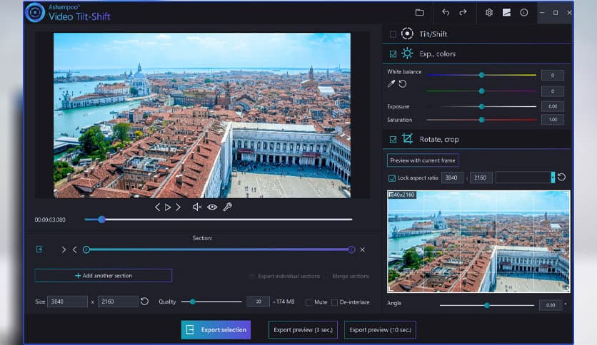This screenshot has height=345, width=597.
Task: Click the Saturation slider
Action: click(x=481, y=120)
